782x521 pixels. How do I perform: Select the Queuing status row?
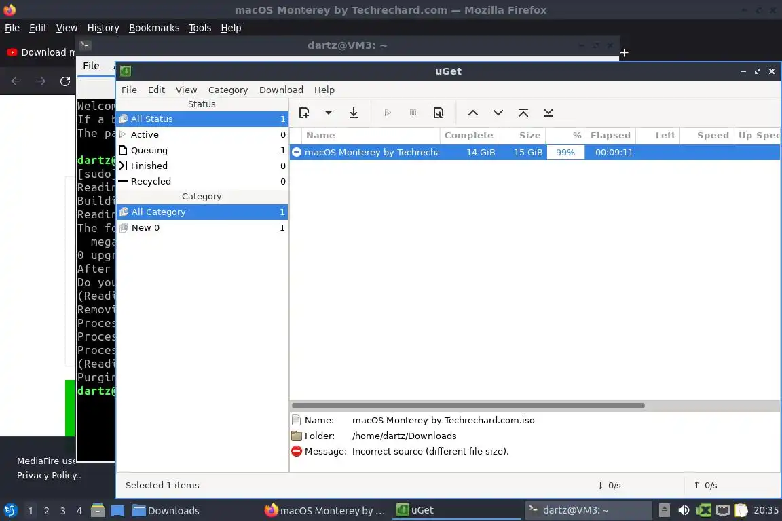point(202,150)
